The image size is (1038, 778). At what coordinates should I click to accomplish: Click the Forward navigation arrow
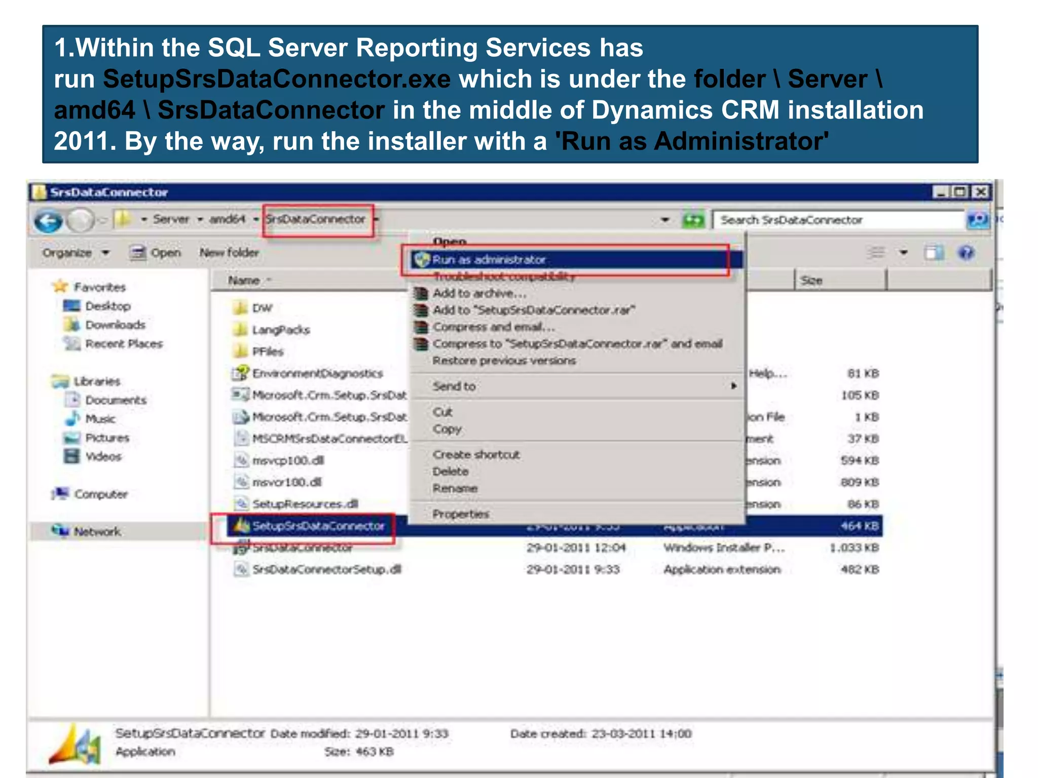[x=81, y=221]
